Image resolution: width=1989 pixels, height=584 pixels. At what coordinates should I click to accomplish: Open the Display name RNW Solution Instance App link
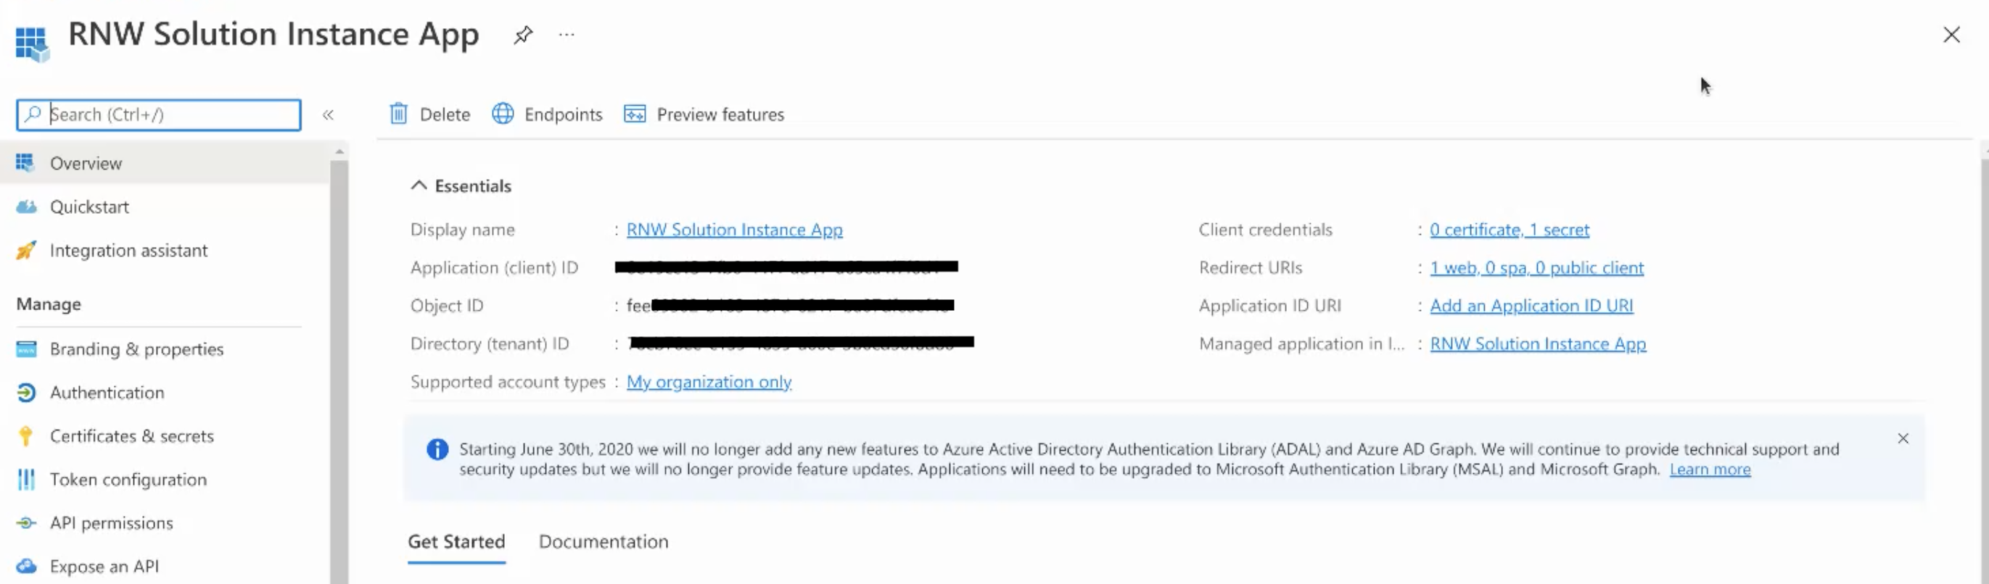click(x=734, y=229)
